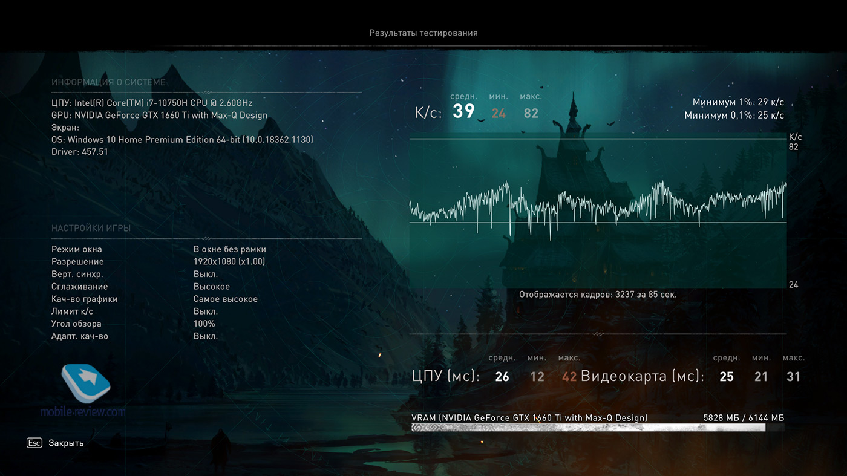Click the GPU: NVIDIA GeForce GTX 1660 Ti line
Viewport: 847px width, 476px height.
pyautogui.click(x=159, y=115)
